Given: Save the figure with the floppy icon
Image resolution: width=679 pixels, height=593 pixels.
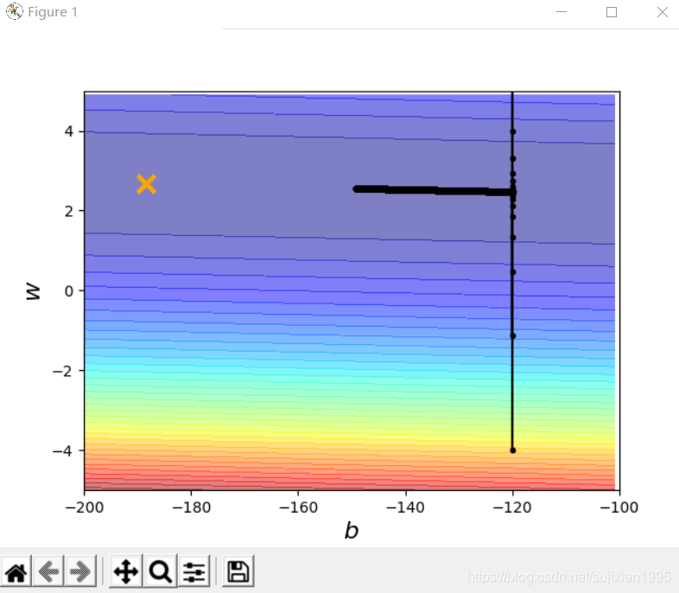Looking at the screenshot, I should pos(238,571).
